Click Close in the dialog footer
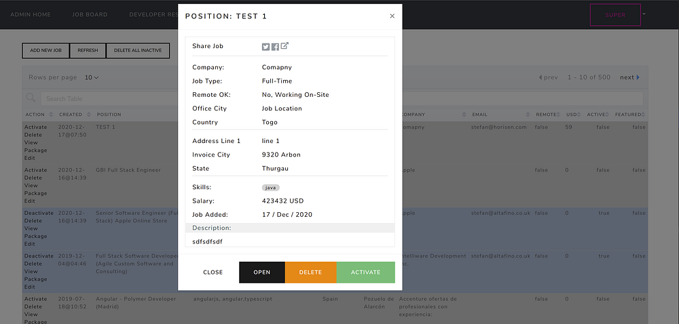Image resolution: width=679 pixels, height=324 pixels. pyautogui.click(x=213, y=272)
